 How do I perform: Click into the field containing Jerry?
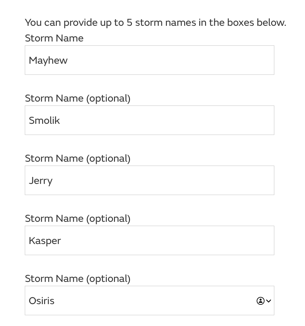point(150,180)
